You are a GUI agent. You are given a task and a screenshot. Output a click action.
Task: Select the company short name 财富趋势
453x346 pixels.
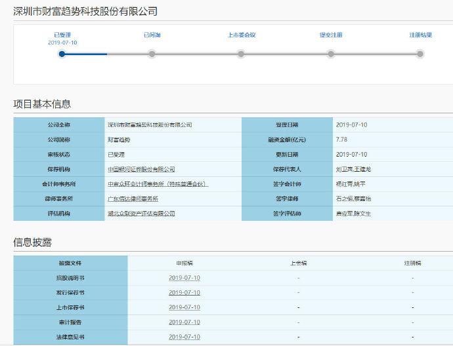click(119, 140)
